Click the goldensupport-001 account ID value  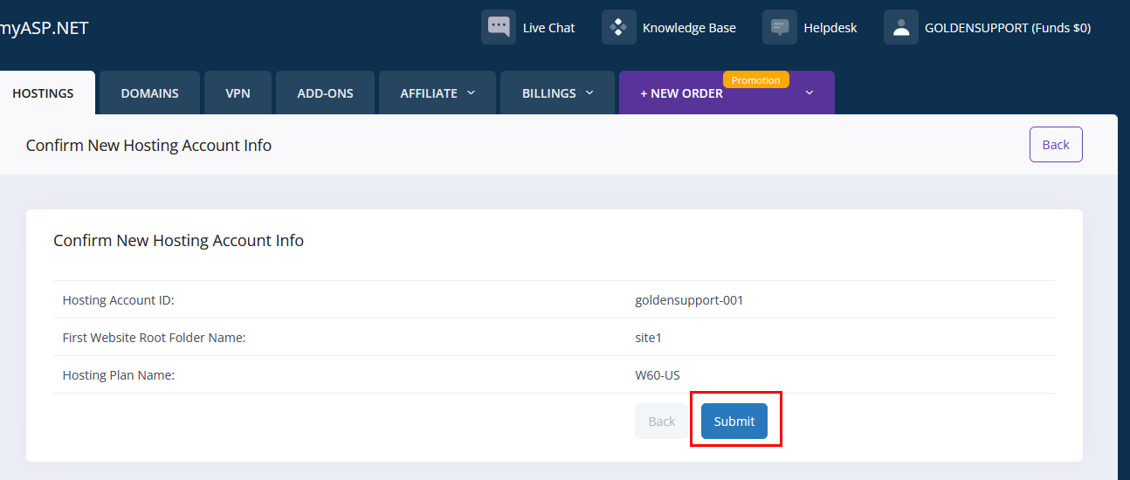coord(689,300)
